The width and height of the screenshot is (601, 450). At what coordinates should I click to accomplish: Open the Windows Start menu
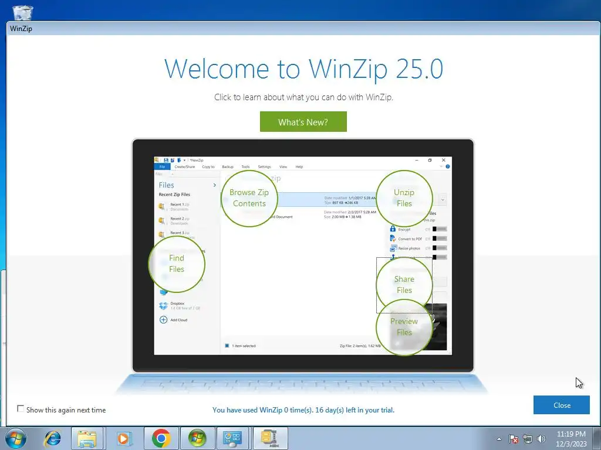[x=16, y=438]
